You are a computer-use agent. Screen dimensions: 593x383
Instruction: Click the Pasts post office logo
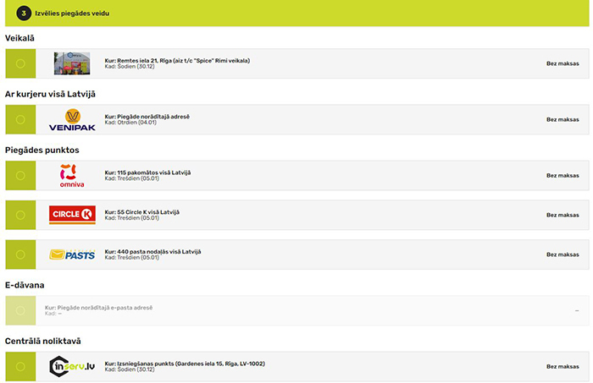click(72, 254)
